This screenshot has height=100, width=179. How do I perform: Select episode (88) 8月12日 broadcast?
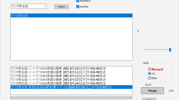coord(72,76)
